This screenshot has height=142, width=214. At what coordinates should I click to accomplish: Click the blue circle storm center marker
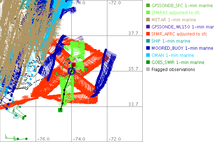point(72,71)
